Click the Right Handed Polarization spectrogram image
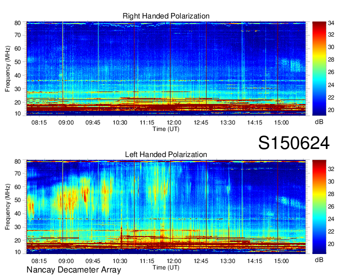The width and height of the screenshot is (340, 276). 166,68
